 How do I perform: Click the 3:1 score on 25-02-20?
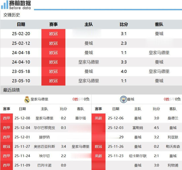tap(124, 34)
